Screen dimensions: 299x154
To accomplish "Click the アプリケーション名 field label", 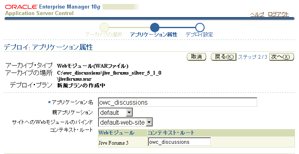I will coord(72,102).
